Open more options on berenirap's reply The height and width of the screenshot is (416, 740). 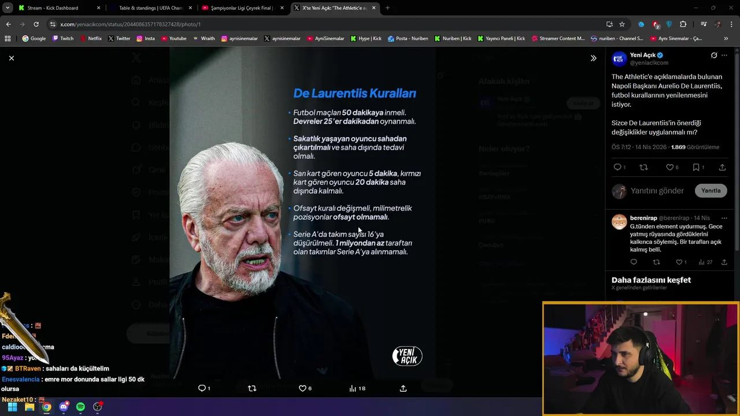click(x=724, y=218)
